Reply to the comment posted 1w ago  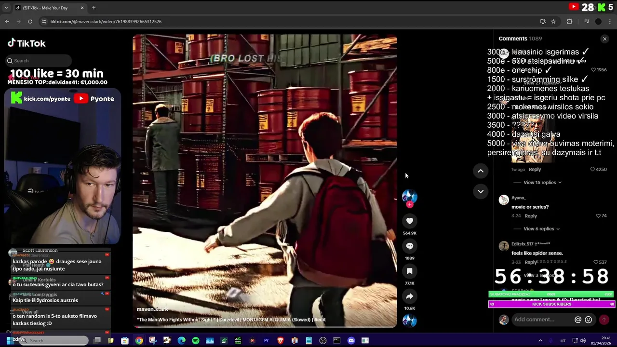pos(535,169)
